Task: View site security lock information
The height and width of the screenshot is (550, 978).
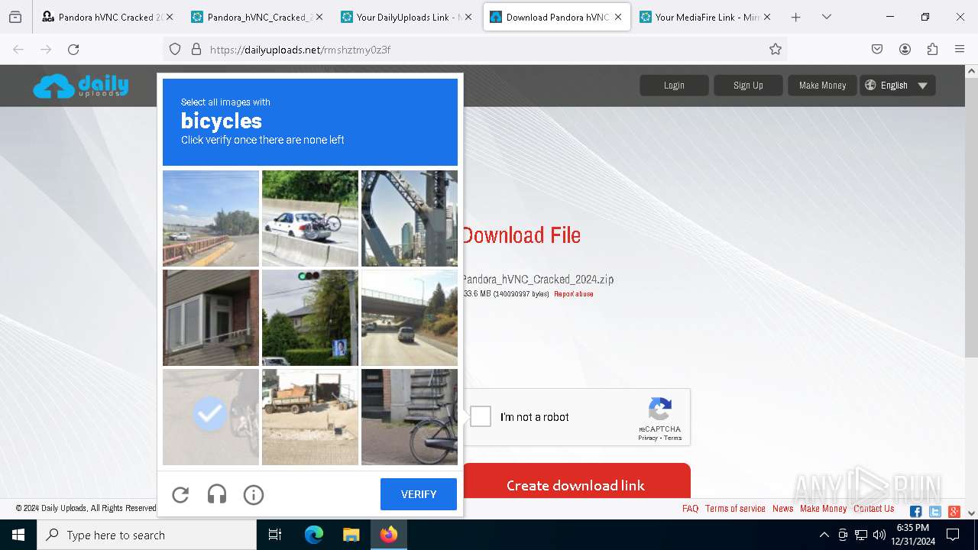Action: [196, 50]
